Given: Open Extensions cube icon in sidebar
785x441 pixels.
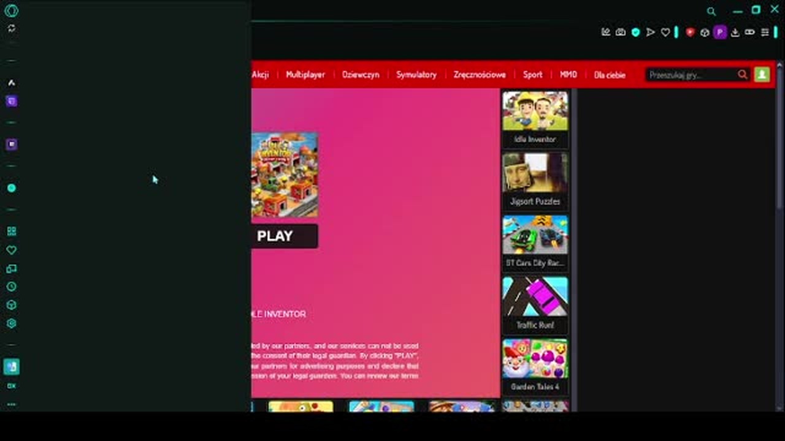Looking at the screenshot, I should click(11, 305).
